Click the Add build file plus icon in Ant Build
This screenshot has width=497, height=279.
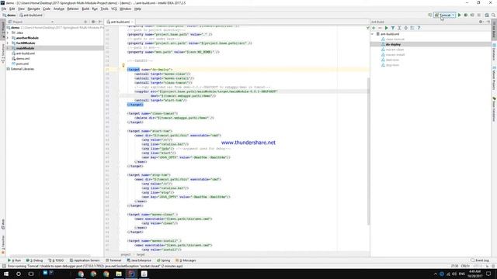[374, 28]
